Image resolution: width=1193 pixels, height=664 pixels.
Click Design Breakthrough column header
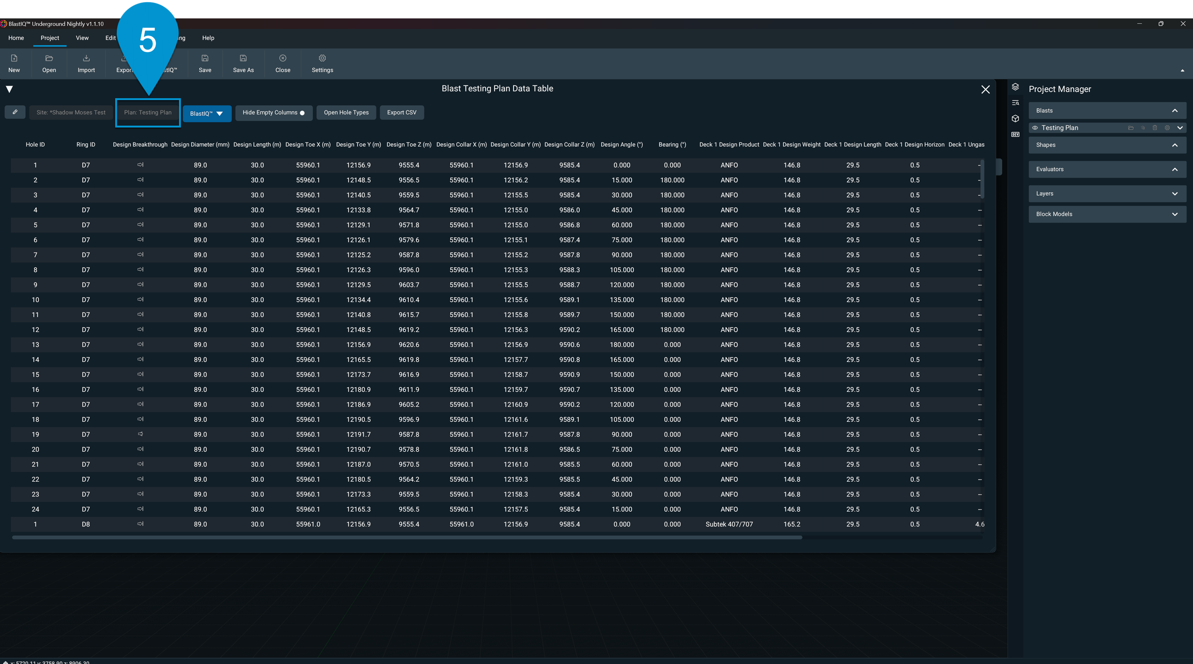coord(140,144)
